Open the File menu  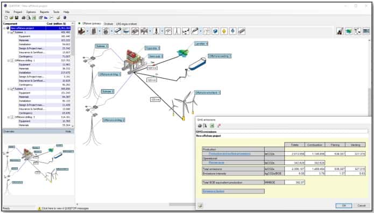click(8, 12)
